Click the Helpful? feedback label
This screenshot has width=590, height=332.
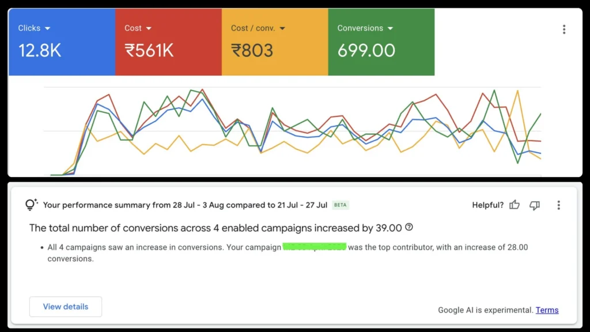(487, 205)
